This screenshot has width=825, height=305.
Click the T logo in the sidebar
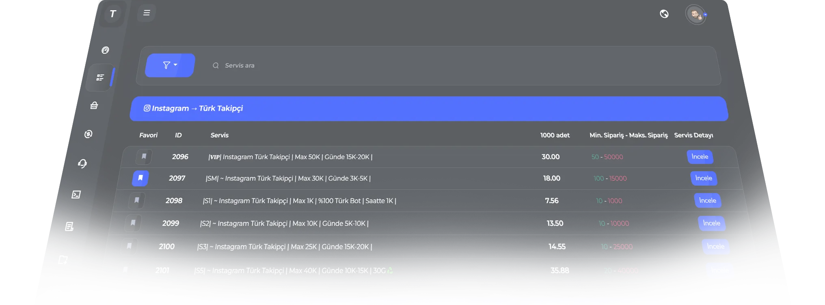[x=113, y=14]
